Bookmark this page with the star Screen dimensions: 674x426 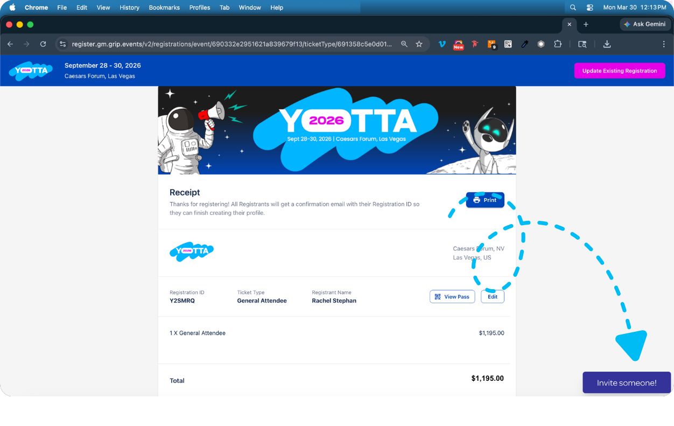[419, 44]
